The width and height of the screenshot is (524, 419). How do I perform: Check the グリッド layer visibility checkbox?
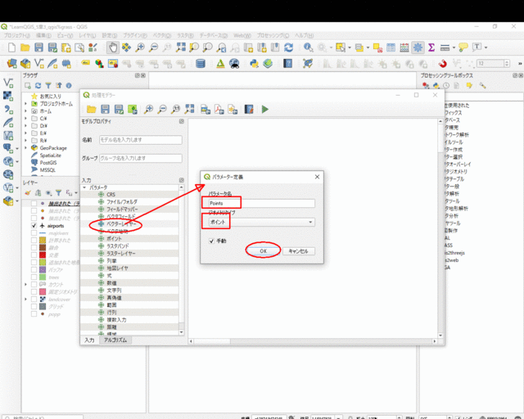point(34,306)
